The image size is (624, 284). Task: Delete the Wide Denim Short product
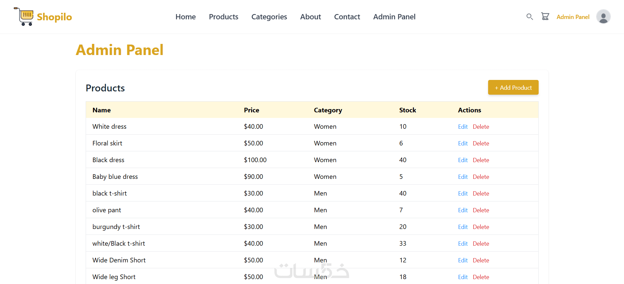coord(481,260)
